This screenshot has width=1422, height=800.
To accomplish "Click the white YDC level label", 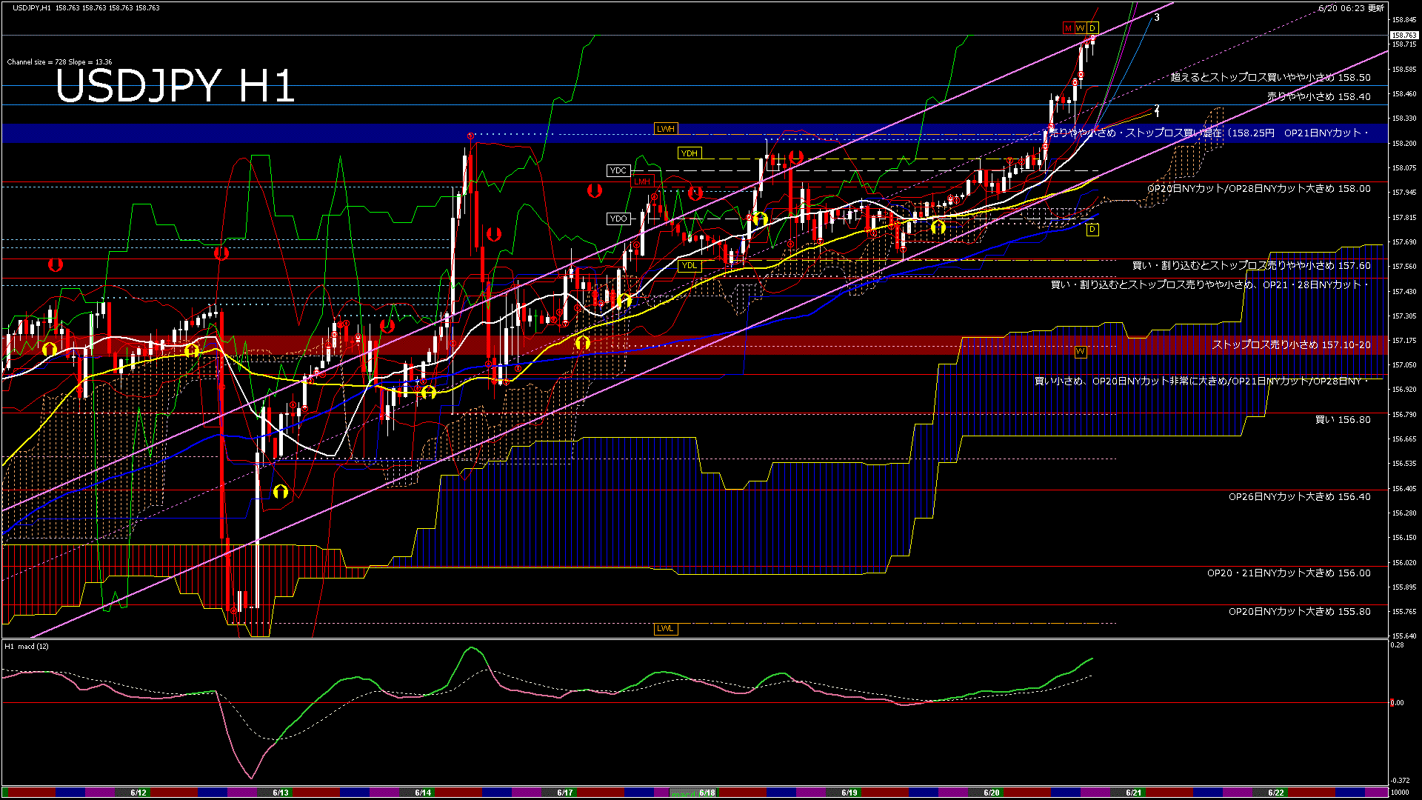I will pos(618,171).
